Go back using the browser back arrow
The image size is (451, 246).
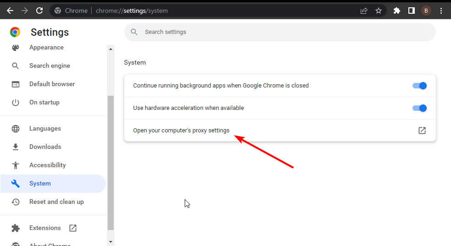10,11
